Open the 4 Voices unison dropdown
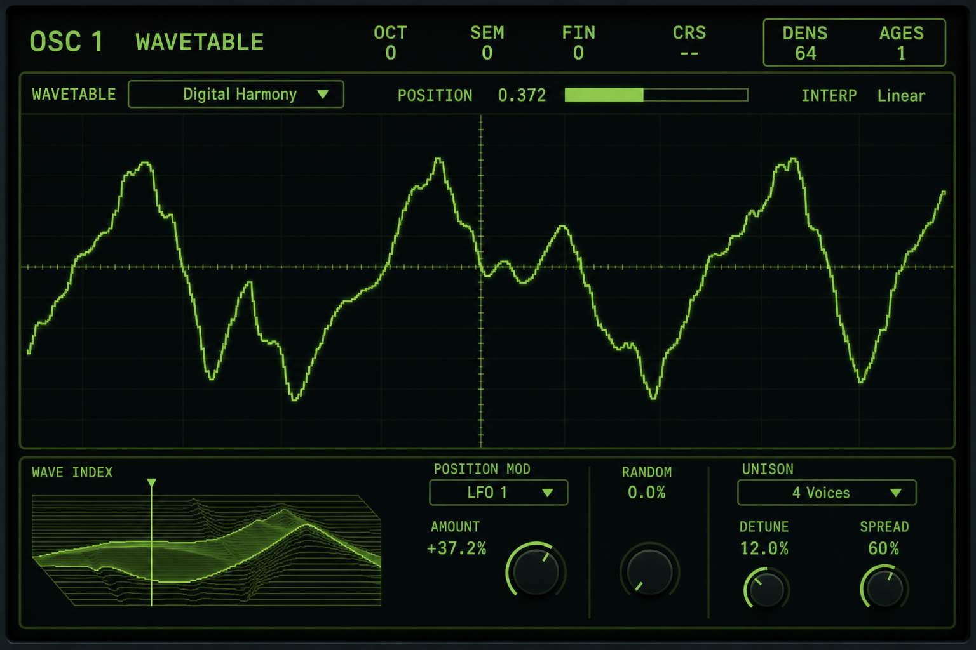Image resolution: width=976 pixels, height=650 pixels. pyautogui.click(x=826, y=493)
